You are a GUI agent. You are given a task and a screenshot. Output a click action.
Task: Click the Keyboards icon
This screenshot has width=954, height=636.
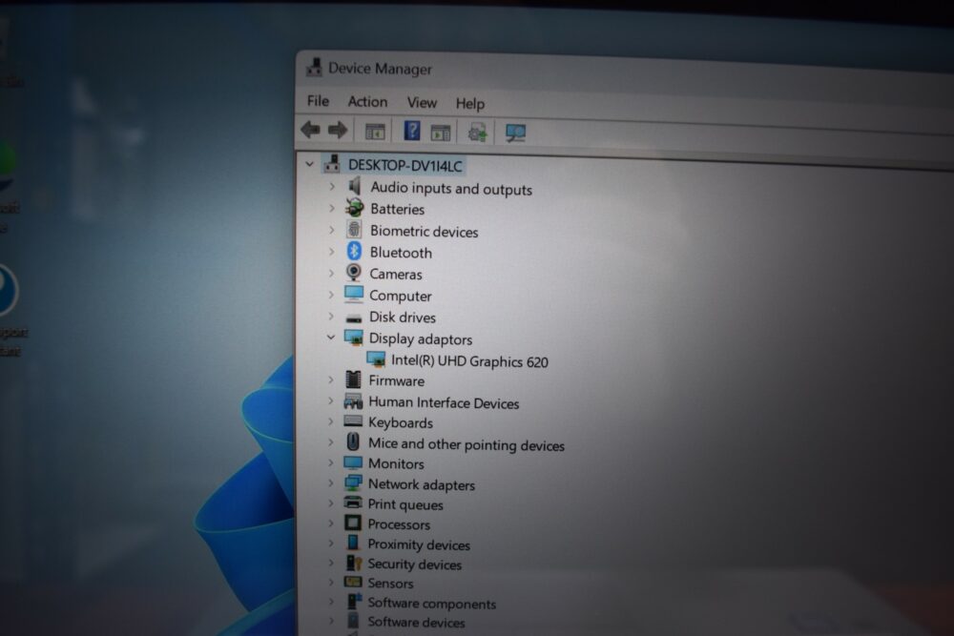point(353,421)
